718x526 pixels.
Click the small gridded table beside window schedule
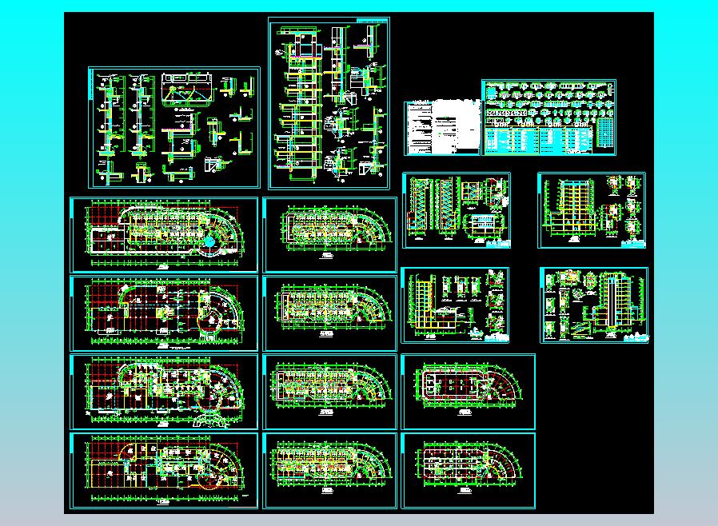[604, 133]
